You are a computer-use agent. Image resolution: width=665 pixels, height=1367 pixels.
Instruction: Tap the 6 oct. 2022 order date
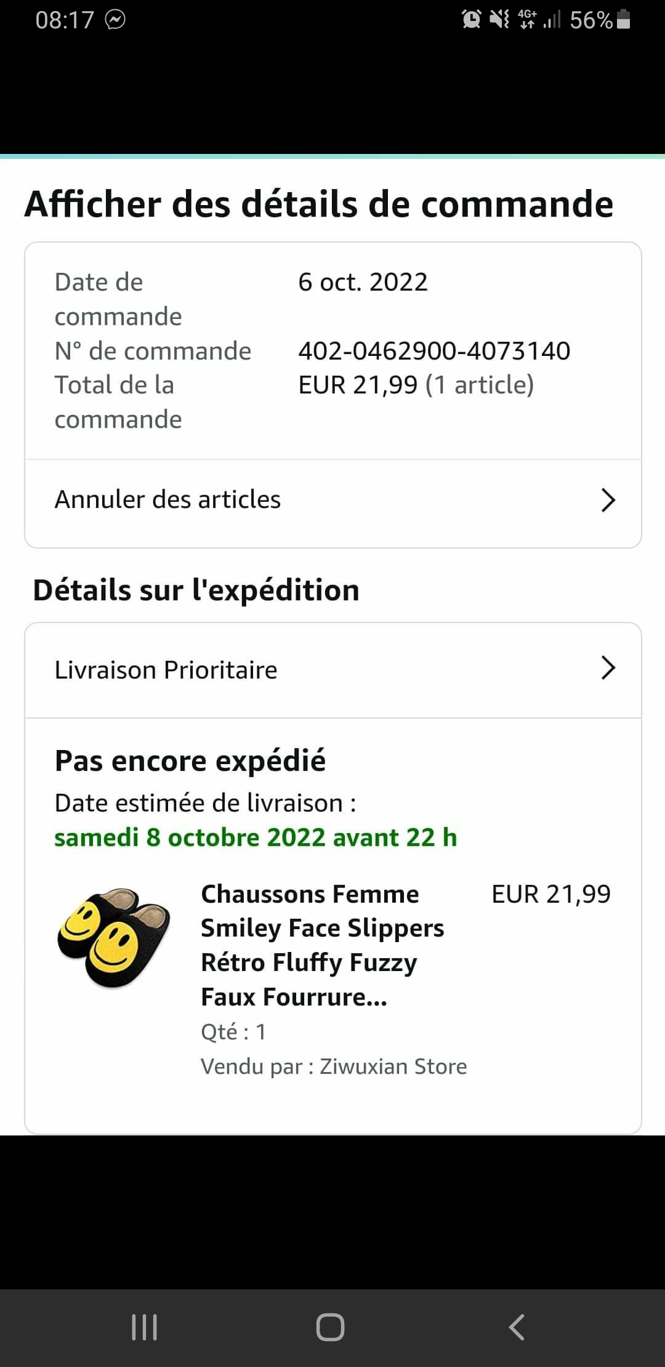[363, 282]
